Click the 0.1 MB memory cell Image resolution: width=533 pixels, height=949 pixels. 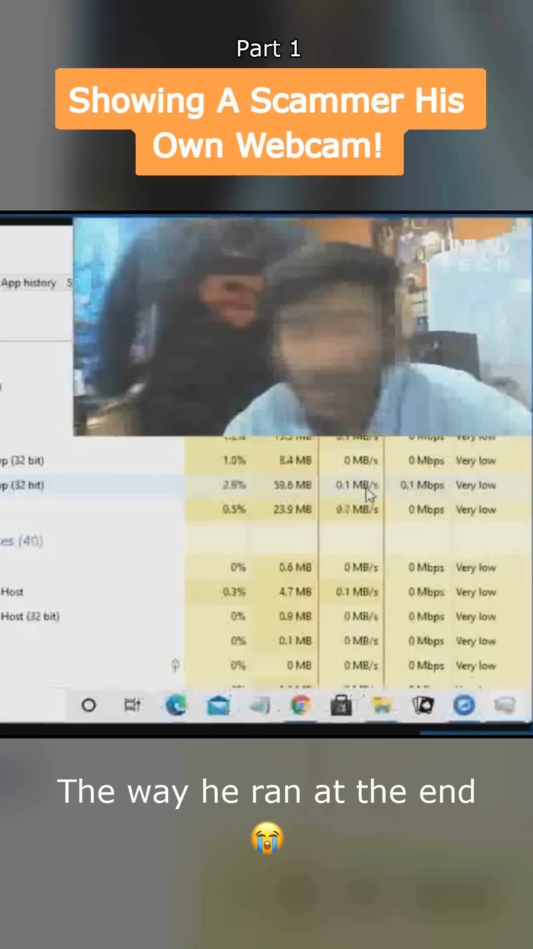pos(295,641)
